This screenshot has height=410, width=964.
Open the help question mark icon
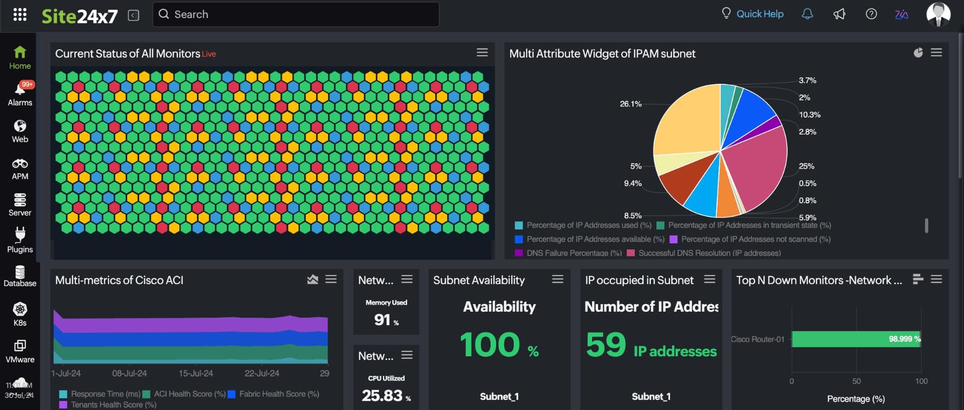tap(871, 14)
